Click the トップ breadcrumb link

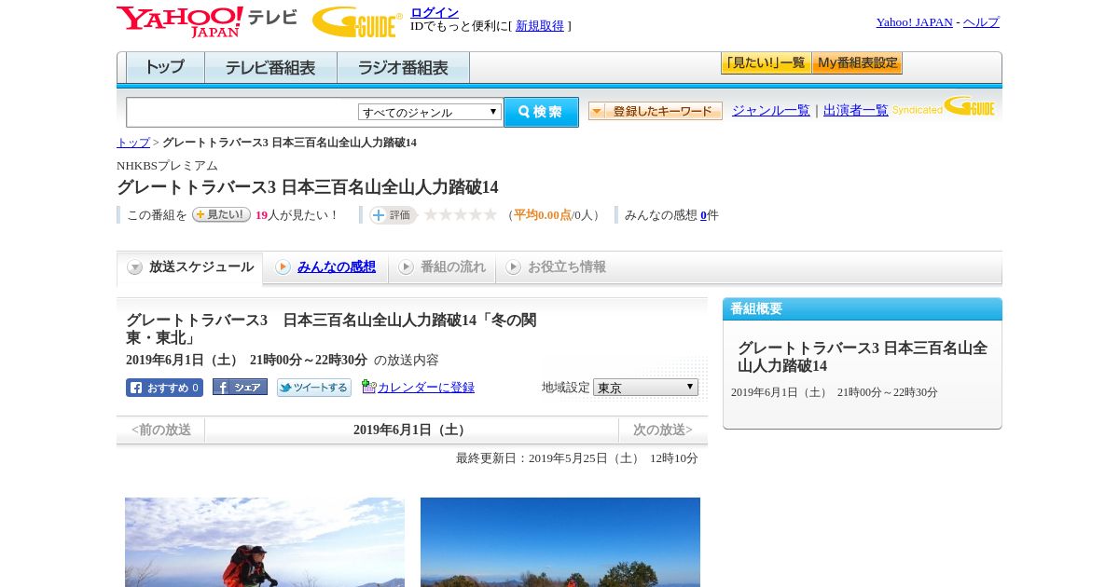pyautogui.click(x=133, y=143)
